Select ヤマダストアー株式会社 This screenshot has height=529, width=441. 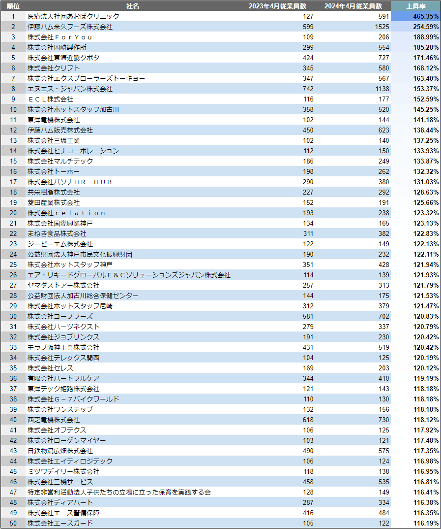click(x=63, y=285)
